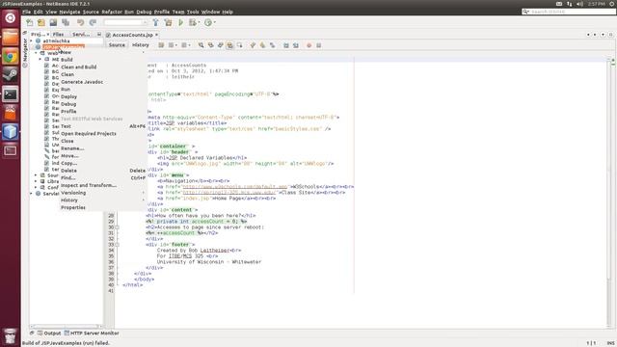Click the Save All toolbar icon

click(x=66, y=22)
